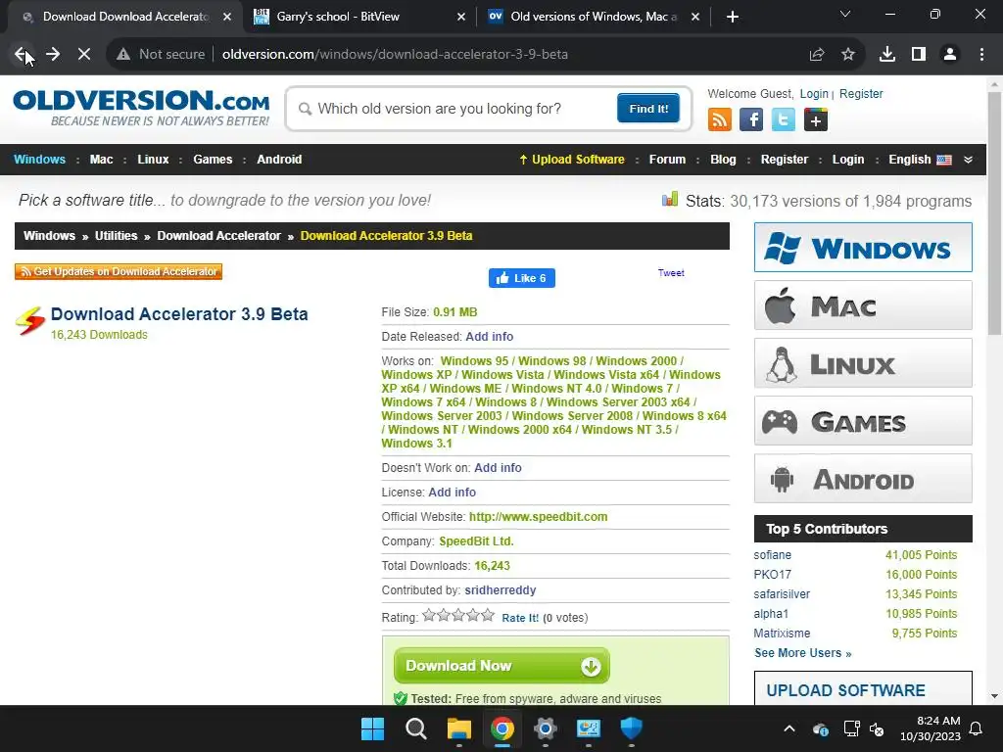Select Games in site navigation
The image size is (1003, 752).
click(x=213, y=160)
